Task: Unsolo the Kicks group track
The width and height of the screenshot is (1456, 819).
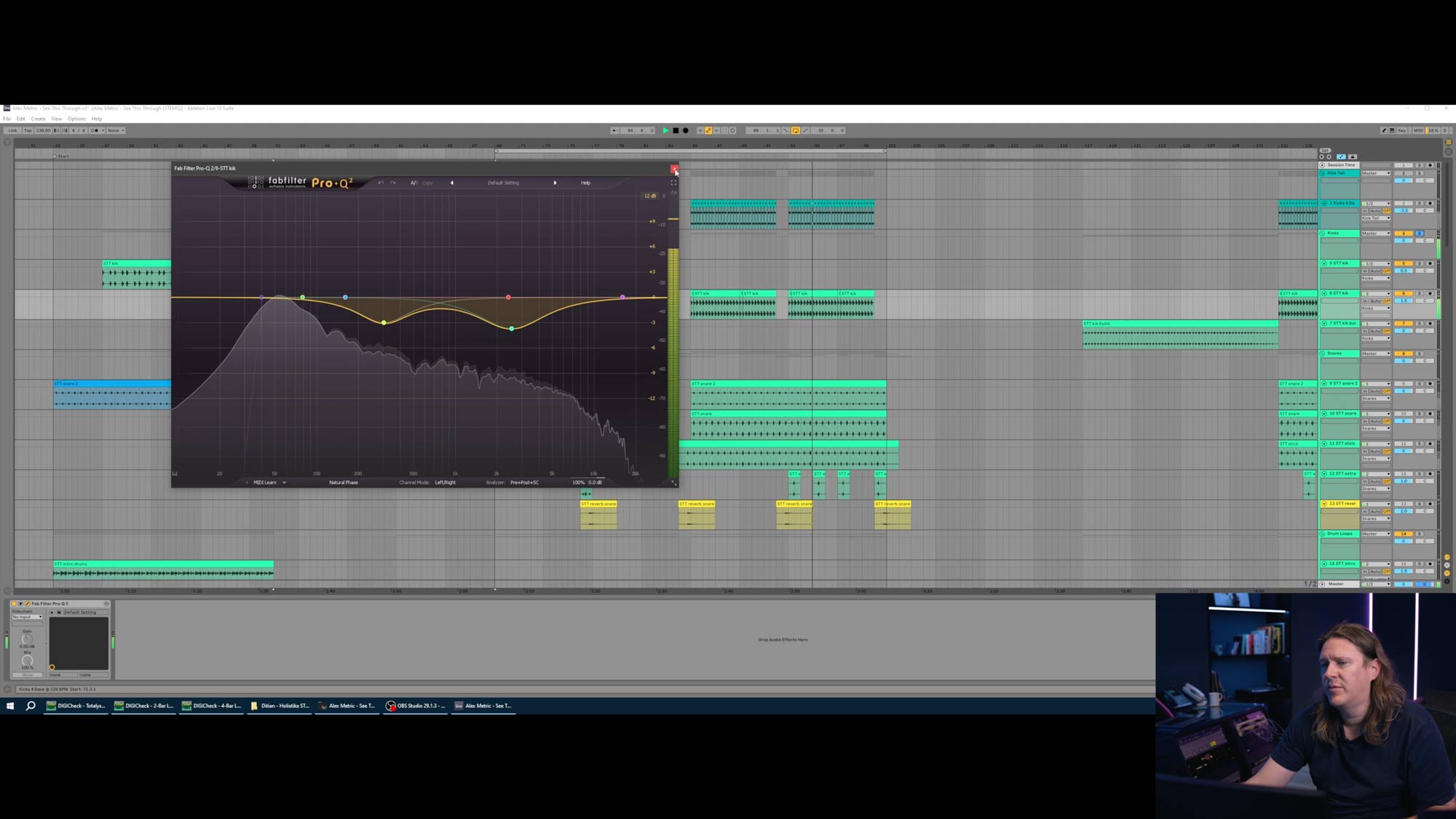Action: pos(1419,233)
